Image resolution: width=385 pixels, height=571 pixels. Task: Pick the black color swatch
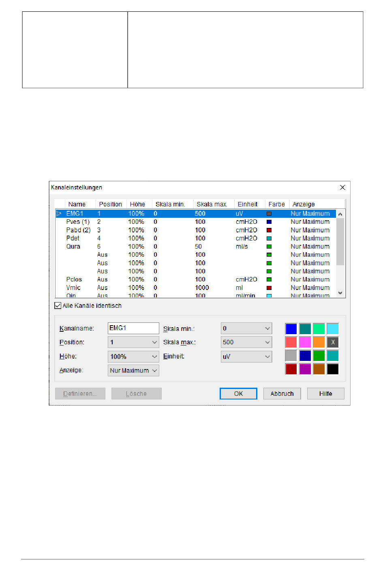[x=333, y=369]
